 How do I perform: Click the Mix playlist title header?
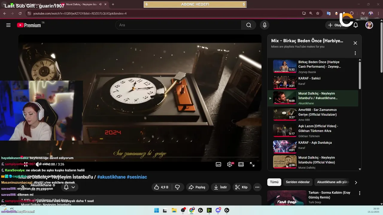307,41
